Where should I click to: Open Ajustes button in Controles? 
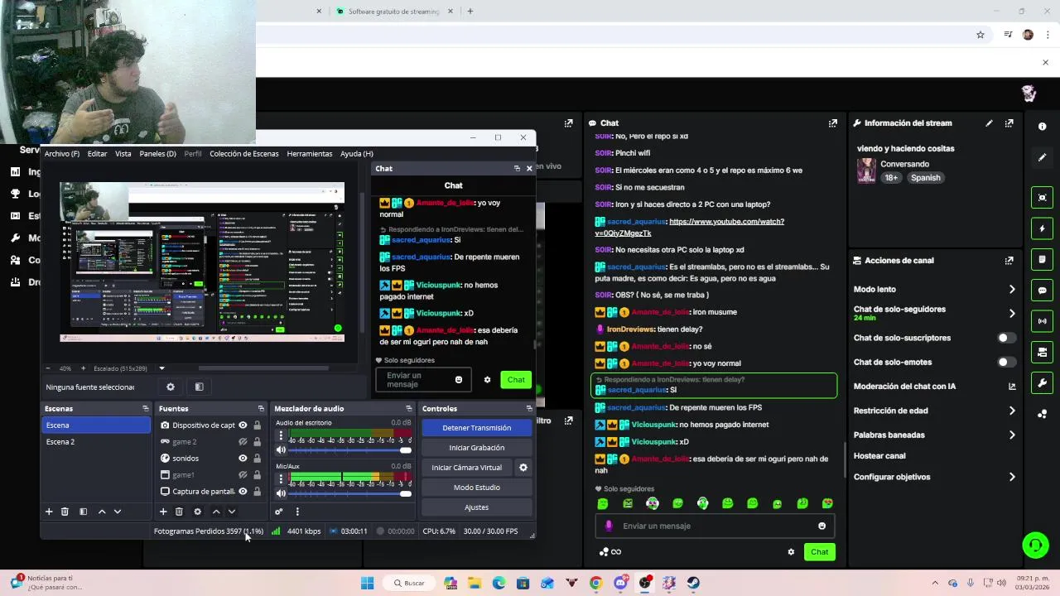coord(476,507)
